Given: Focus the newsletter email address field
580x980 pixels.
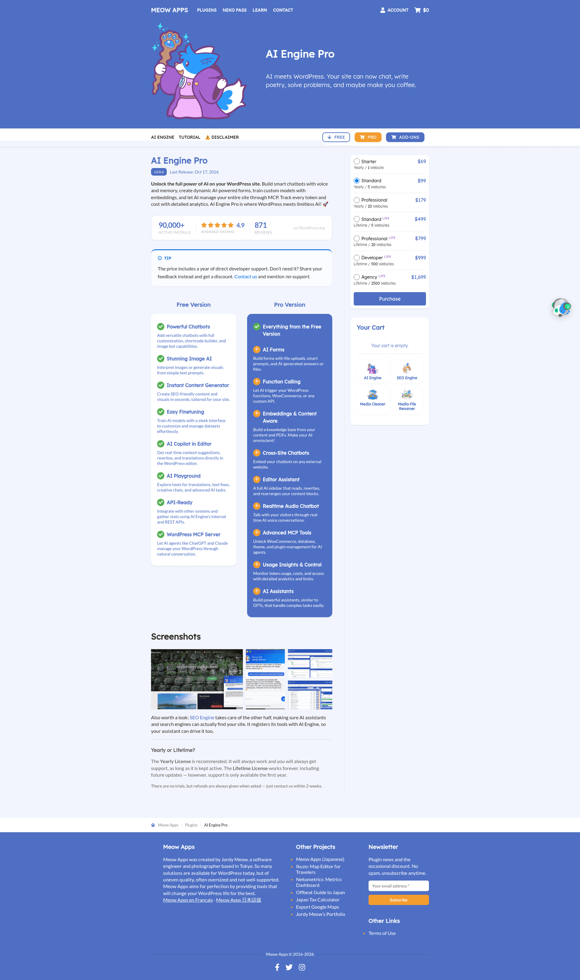Looking at the screenshot, I should [398, 886].
